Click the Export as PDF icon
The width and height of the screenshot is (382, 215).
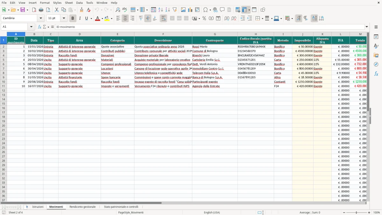click(x=34, y=10)
